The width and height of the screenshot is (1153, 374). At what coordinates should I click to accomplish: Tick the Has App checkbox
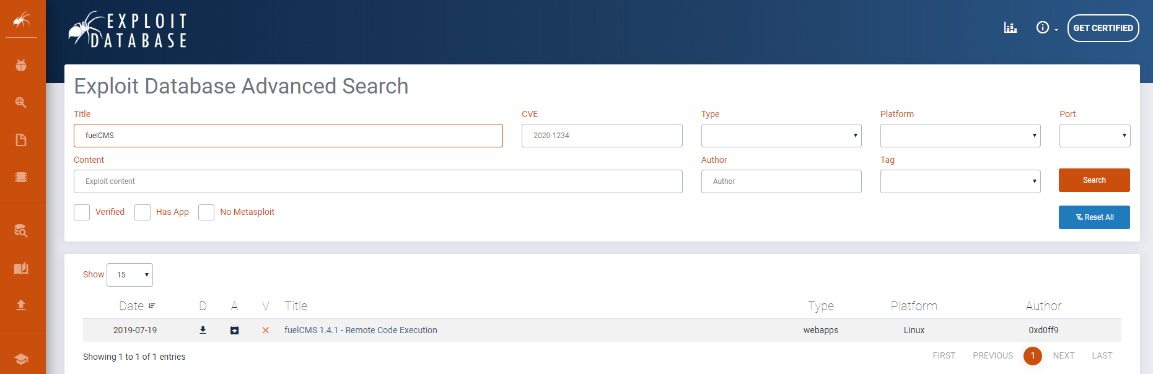point(142,212)
